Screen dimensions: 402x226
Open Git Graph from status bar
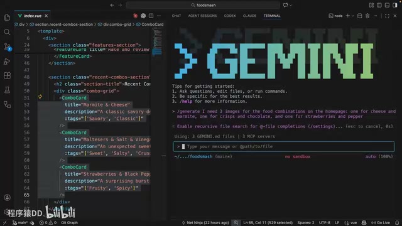point(69,223)
